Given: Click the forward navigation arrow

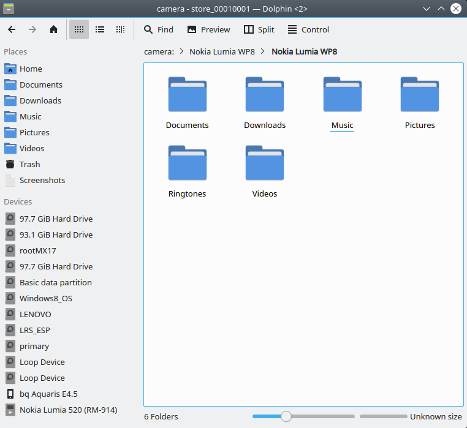Looking at the screenshot, I should point(32,29).
